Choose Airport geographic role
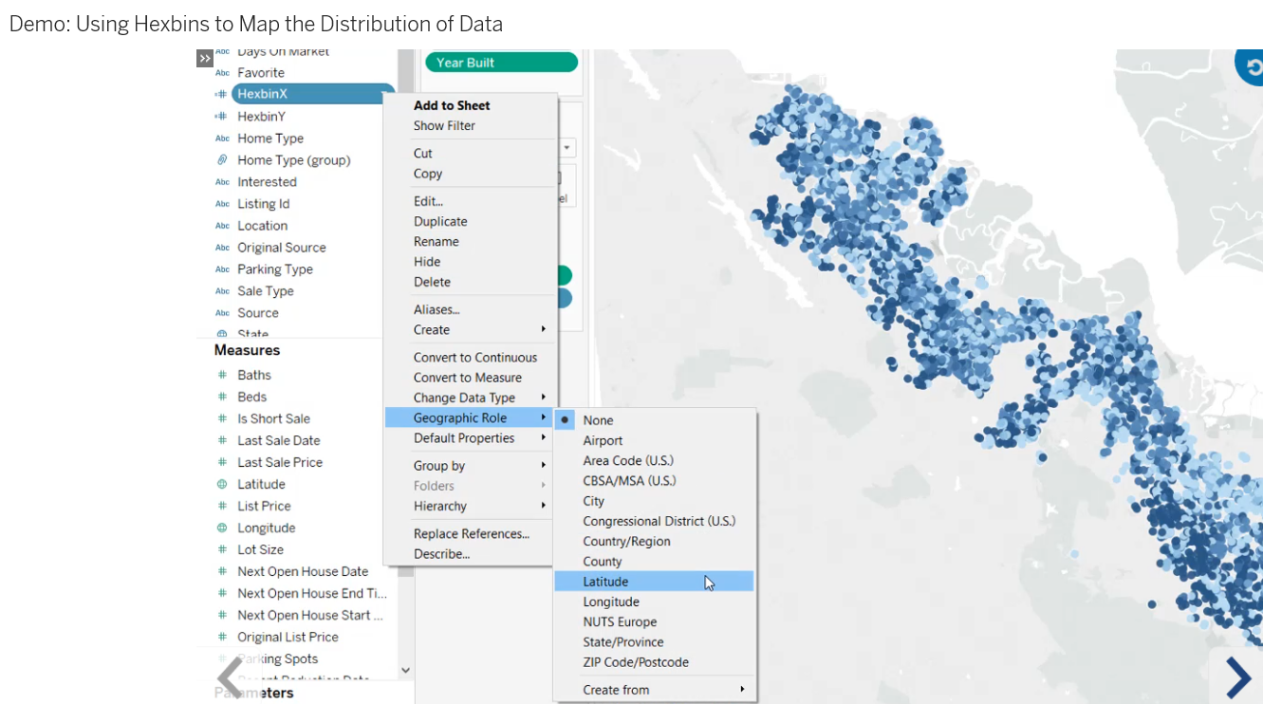 [655, 441]
